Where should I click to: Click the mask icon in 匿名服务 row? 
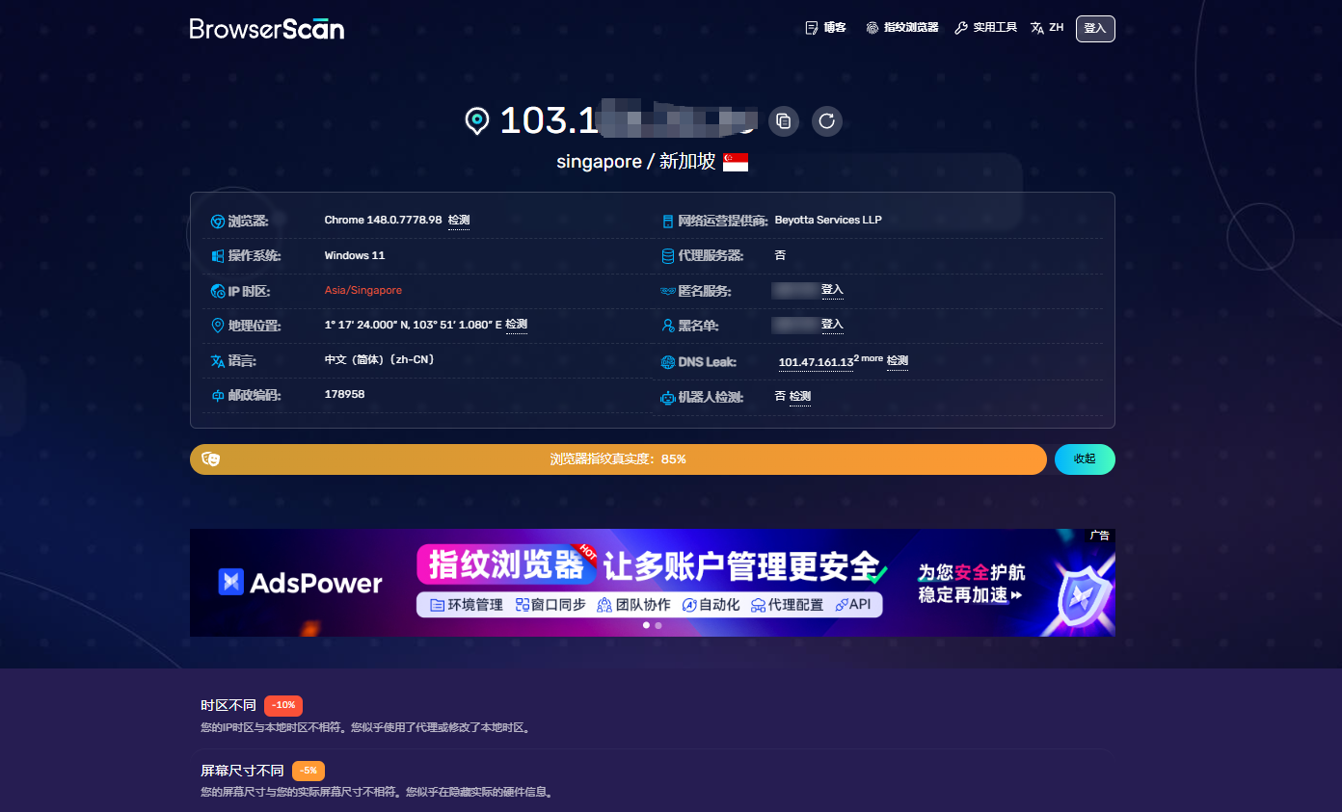tap(667, 291)
